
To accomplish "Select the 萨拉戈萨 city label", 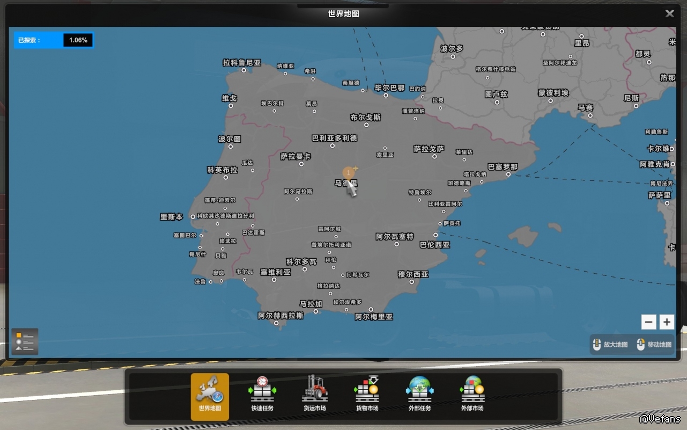I will (x=429, y=149).
